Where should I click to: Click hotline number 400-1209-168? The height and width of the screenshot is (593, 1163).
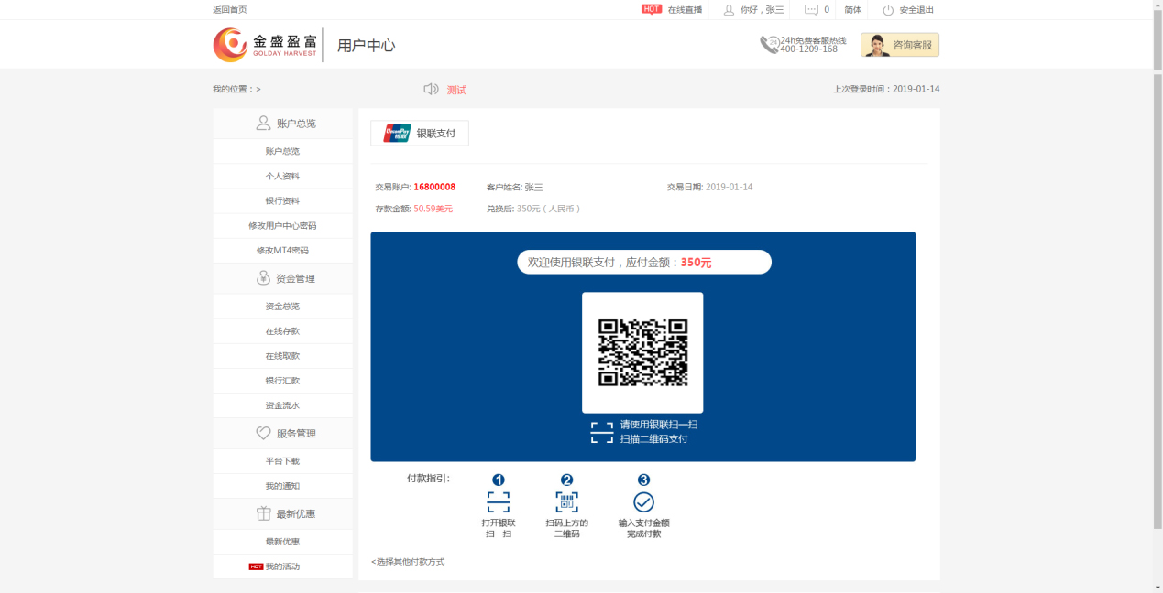point(808,49)
